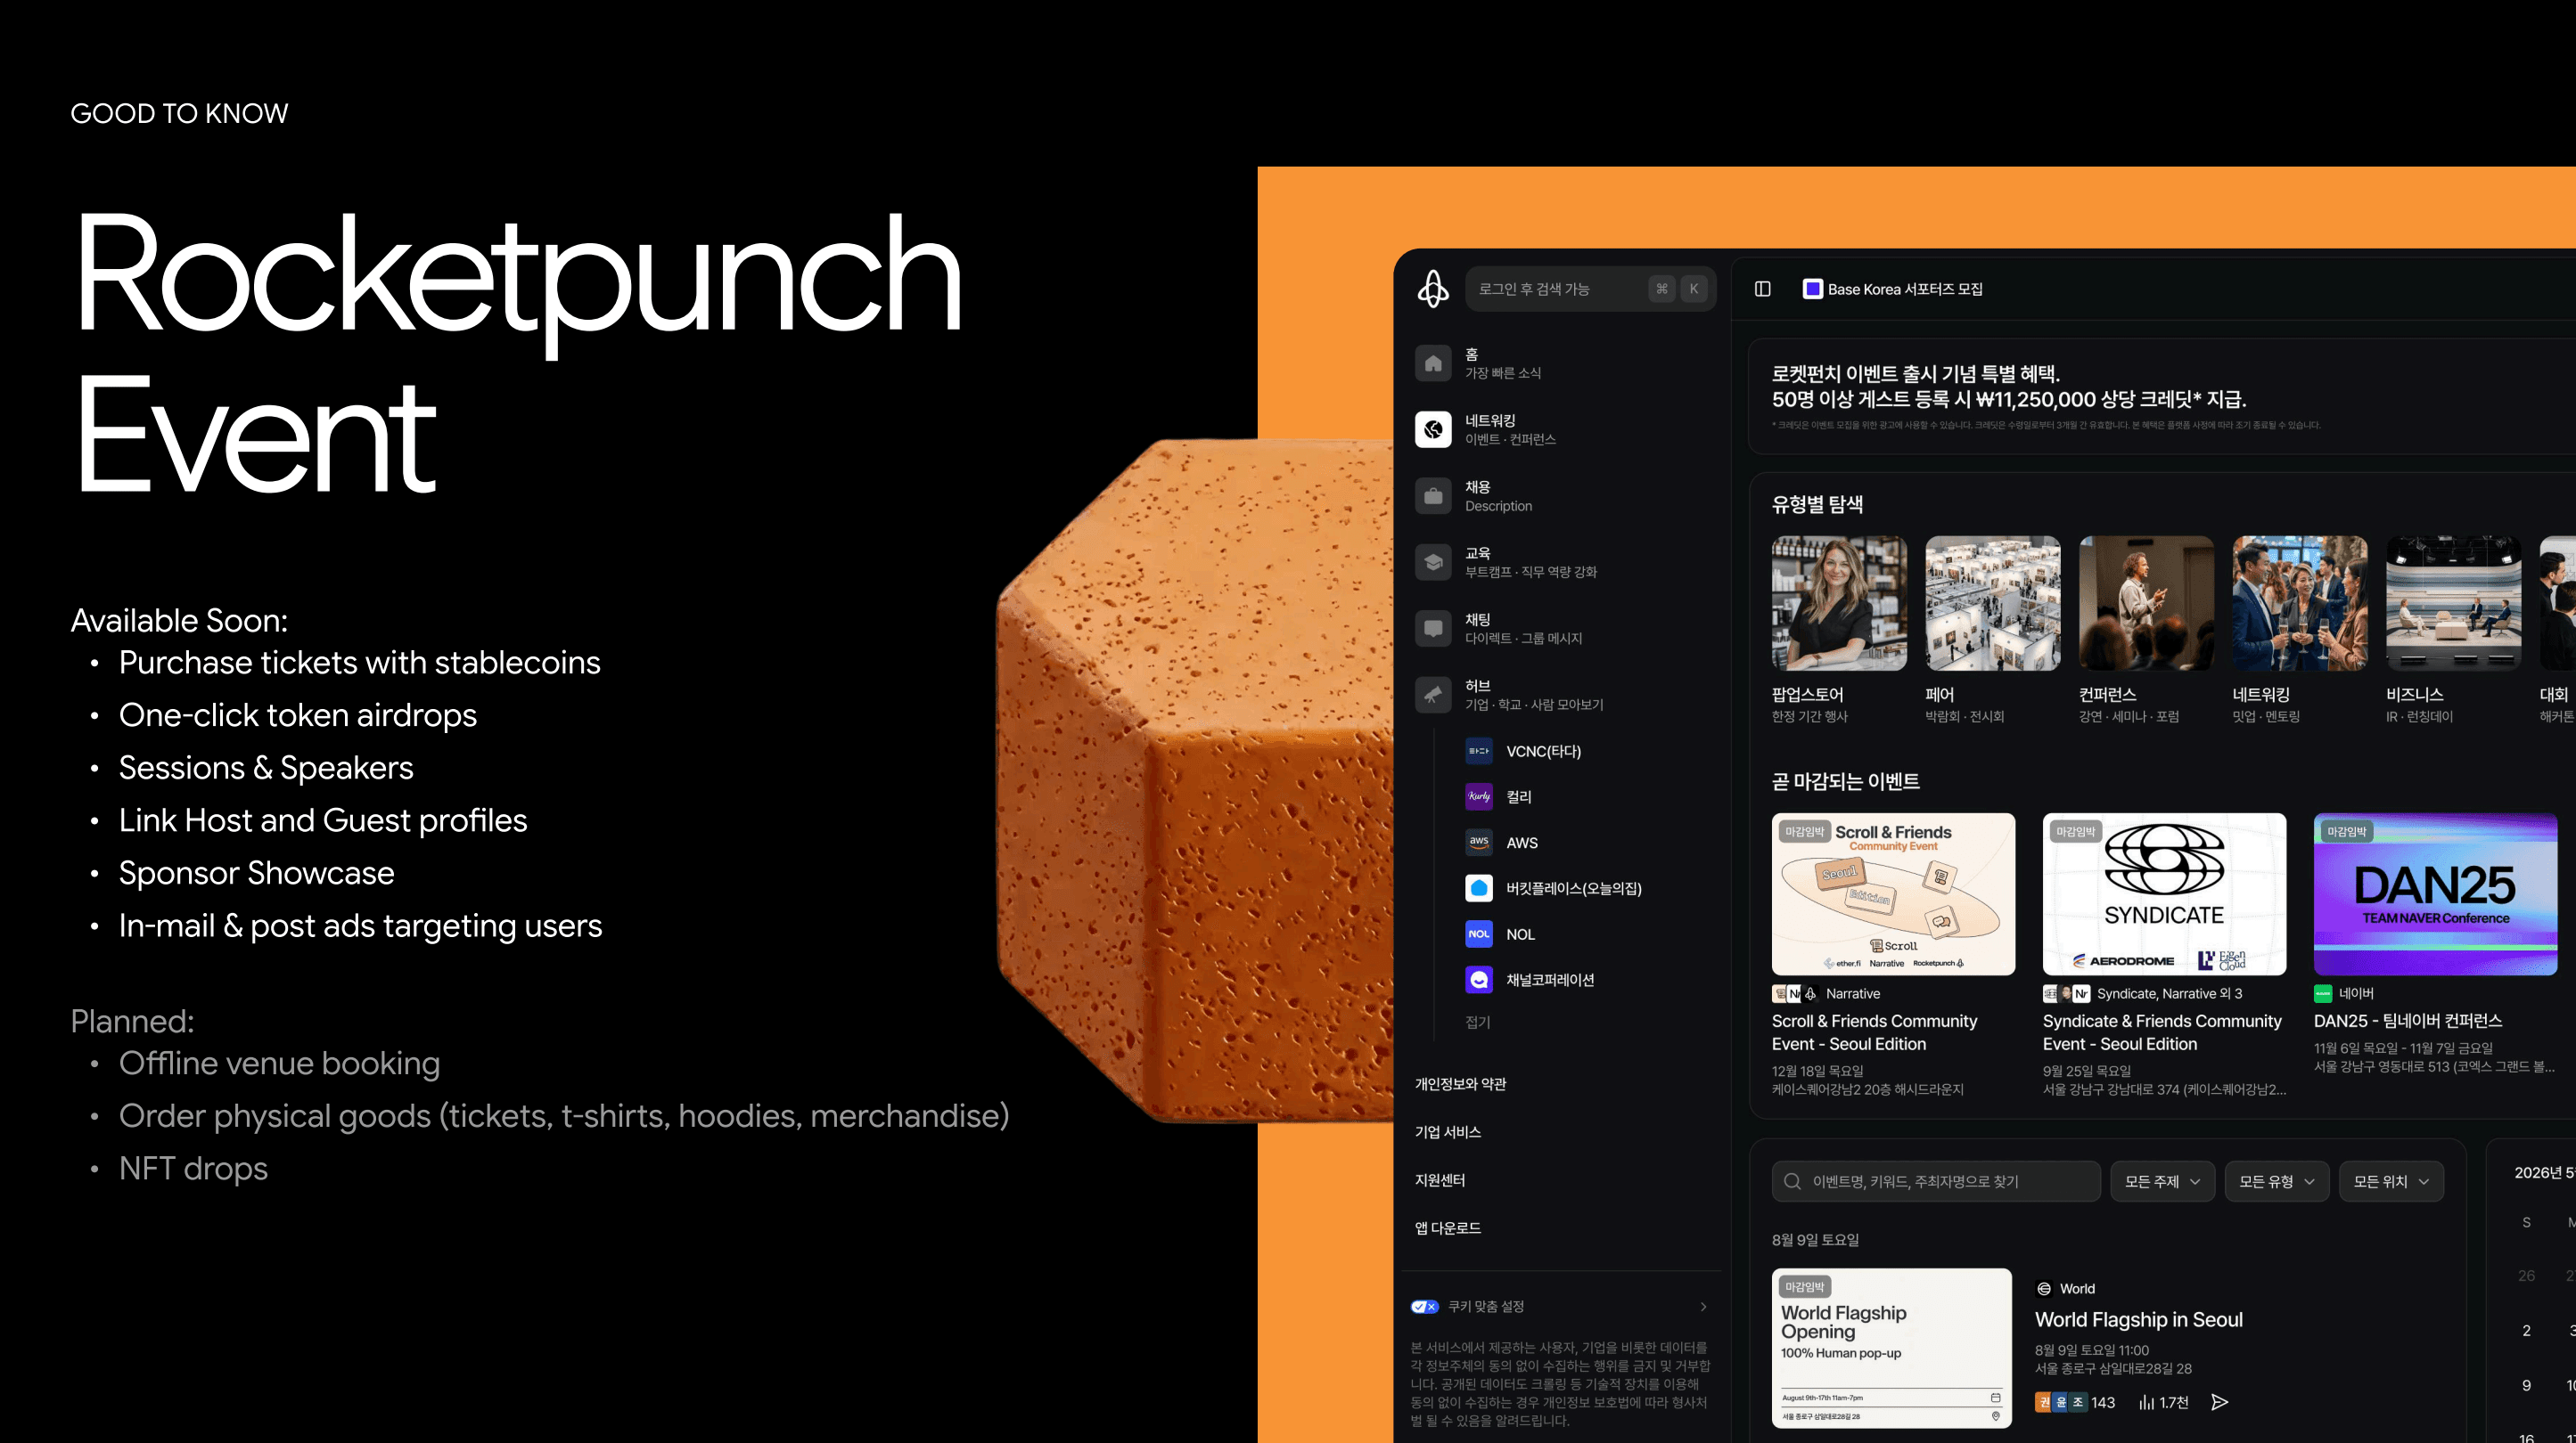This screenshot has width=2576, height=1443.
Task: Click the 교육 graduation cap icon
Action: tap(1433, 561)
